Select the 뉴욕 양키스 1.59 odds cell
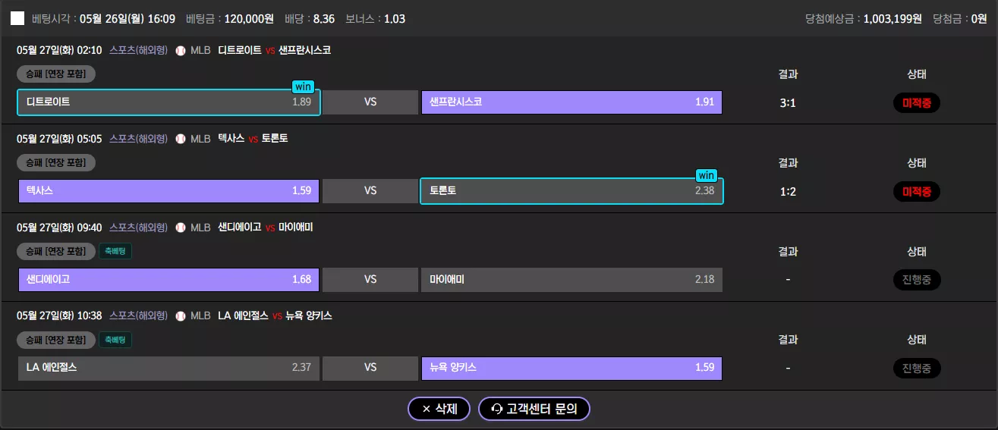Screen dimensions: 998x430 pyautogui.click(x=571, y=368)
